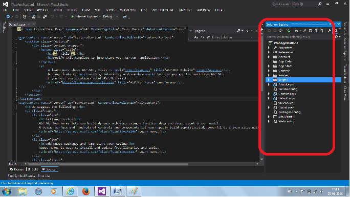This screenshot has width=350, height=197.
Task: Expand the selected Scripts folder
Action: tap(269, 80)
